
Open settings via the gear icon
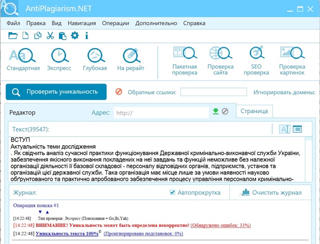75,36
